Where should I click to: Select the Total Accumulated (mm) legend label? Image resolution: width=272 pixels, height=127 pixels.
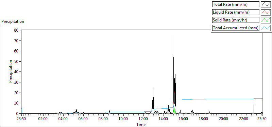(236, 28)
